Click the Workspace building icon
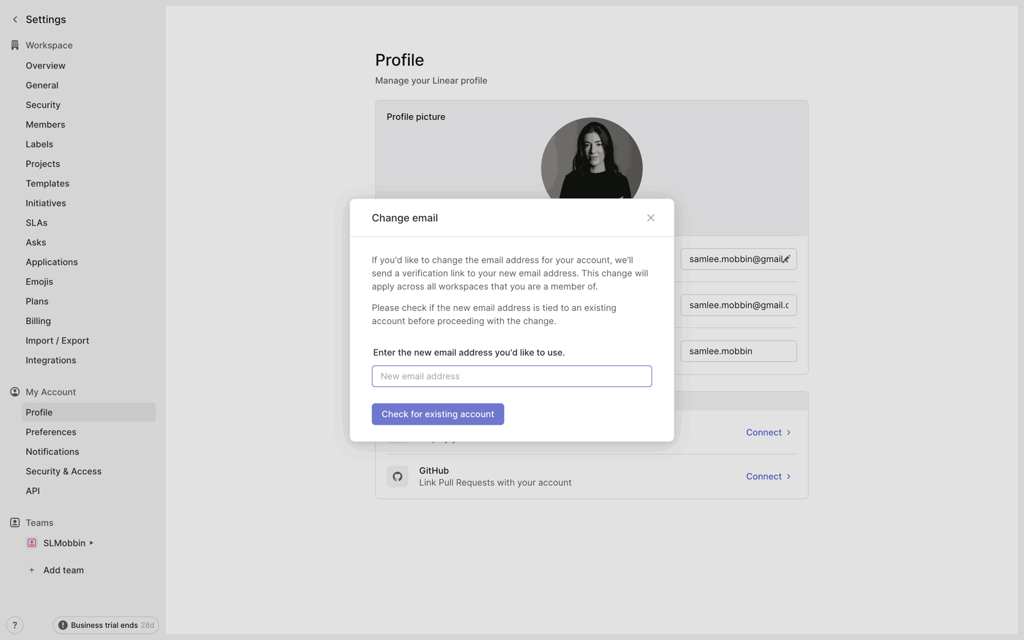The height and width of the screenshot is (640, 1024). pos(15,45)
